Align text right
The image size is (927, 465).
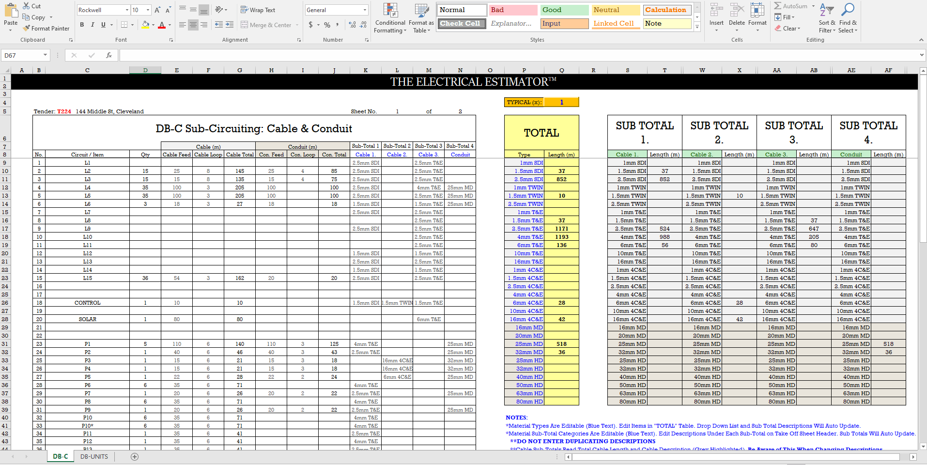(x=204, y=25)
